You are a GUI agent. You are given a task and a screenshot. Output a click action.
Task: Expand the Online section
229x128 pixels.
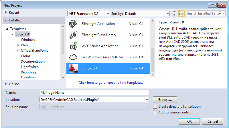pos(6,84)
